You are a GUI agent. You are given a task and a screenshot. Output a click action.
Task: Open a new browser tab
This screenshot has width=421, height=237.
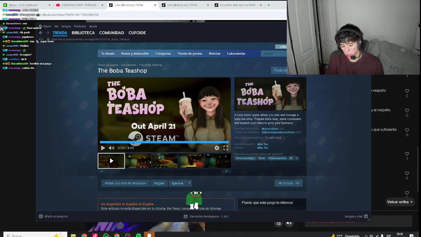(269, 5)
